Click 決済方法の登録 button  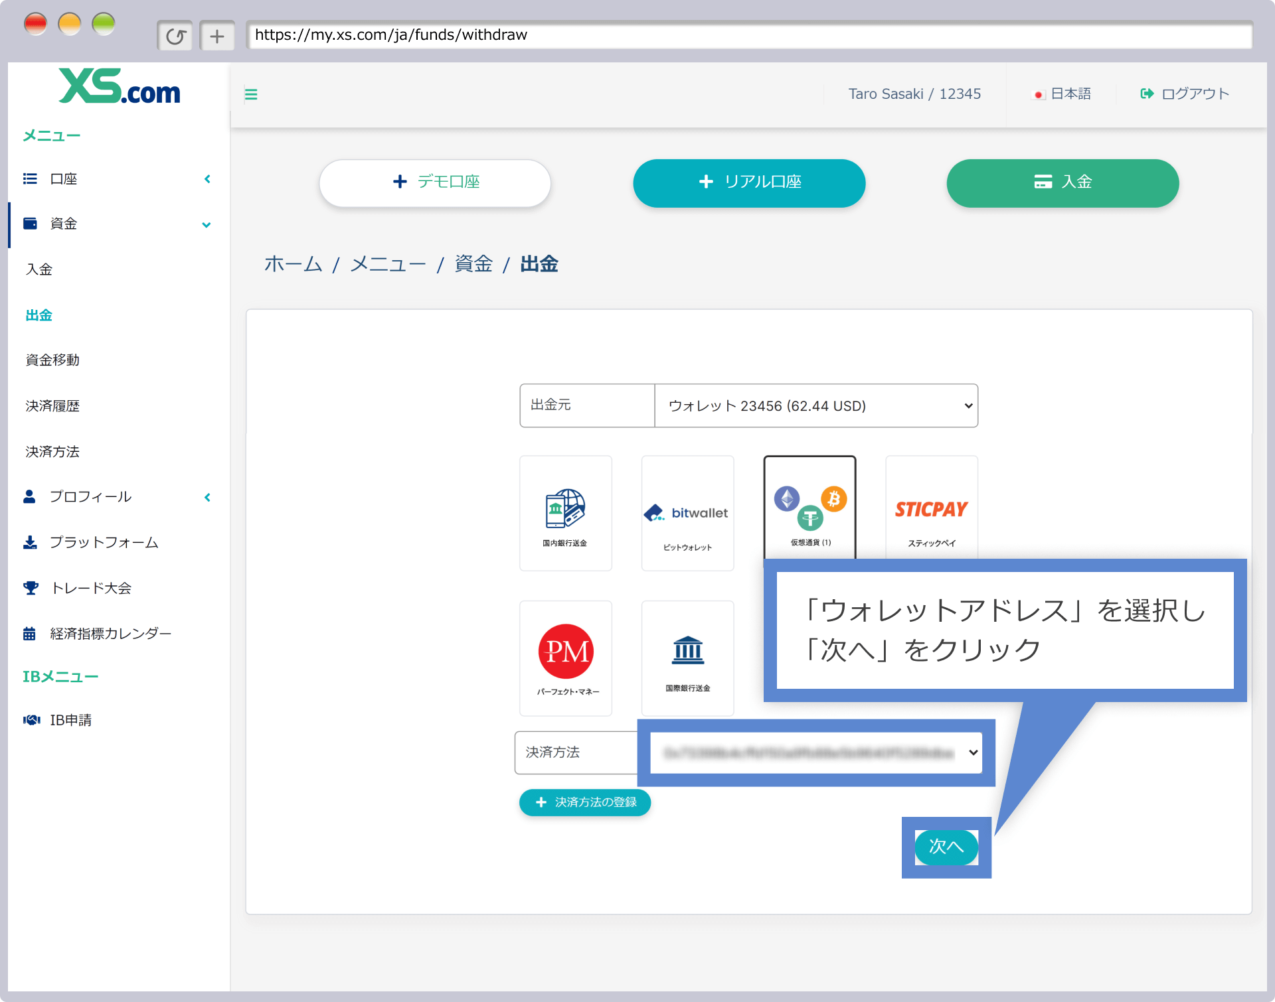tap(584, 802)
